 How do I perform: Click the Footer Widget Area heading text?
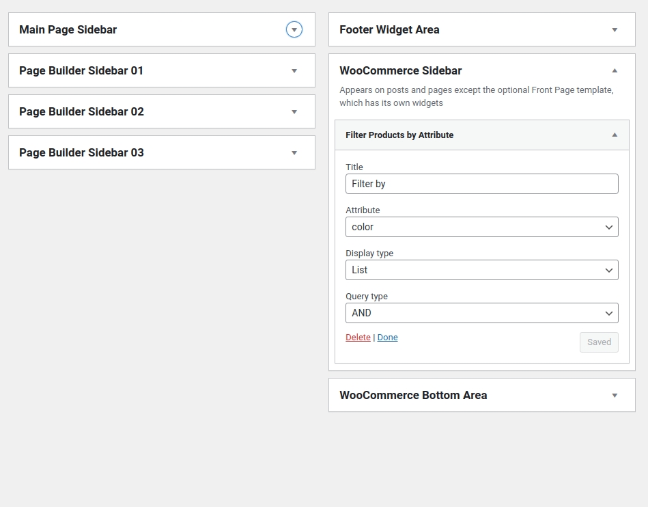coord(389,29)
